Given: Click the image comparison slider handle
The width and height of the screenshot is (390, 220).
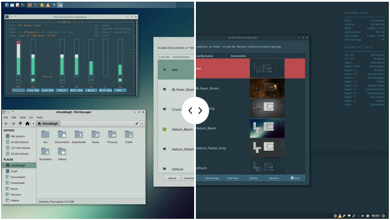Looking at the screenshot, I should coord(195,111).
